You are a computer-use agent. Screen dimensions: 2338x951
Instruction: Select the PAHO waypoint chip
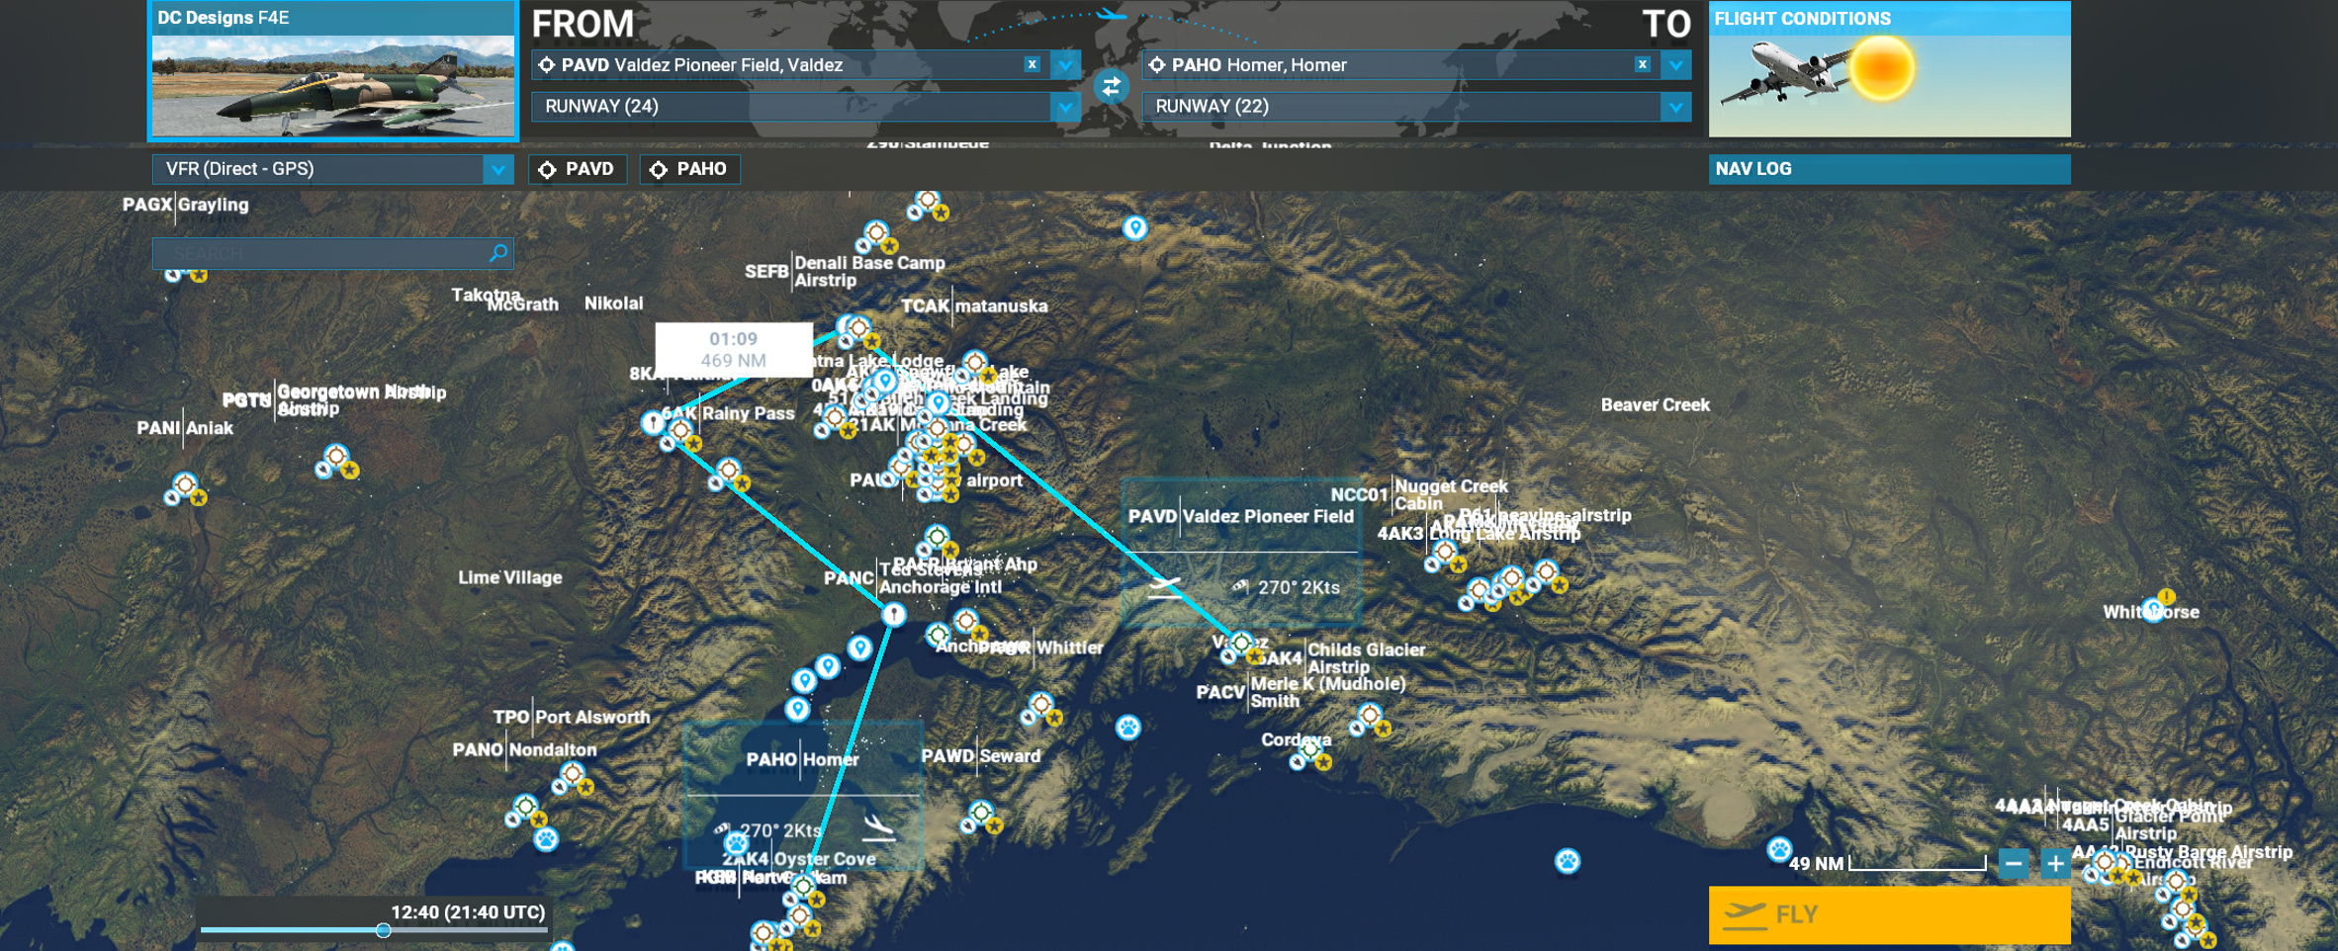pyautogui.click(x=690, y=170)
